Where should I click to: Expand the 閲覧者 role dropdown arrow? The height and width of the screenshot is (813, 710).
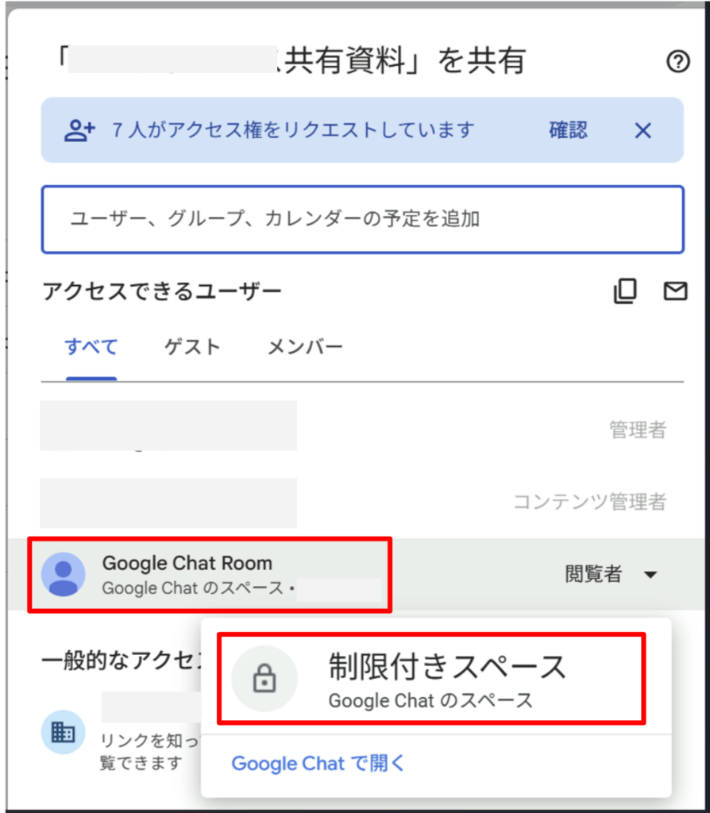[x=650, y=575]
